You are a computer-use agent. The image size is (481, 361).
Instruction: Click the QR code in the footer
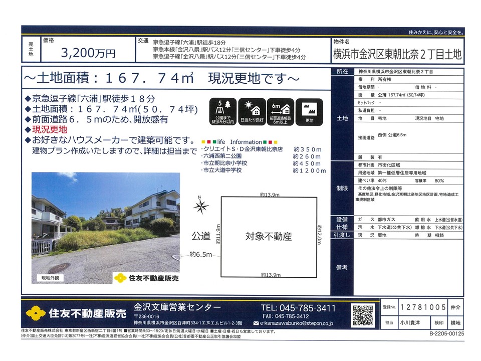click(363, 315)
